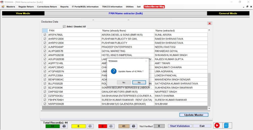Open the blue document help icon
This screenshot has width=253, height=130.
click(x=226, y=125)
